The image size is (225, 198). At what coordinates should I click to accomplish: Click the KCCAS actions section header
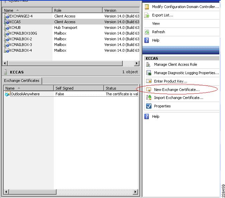(182, 58)
